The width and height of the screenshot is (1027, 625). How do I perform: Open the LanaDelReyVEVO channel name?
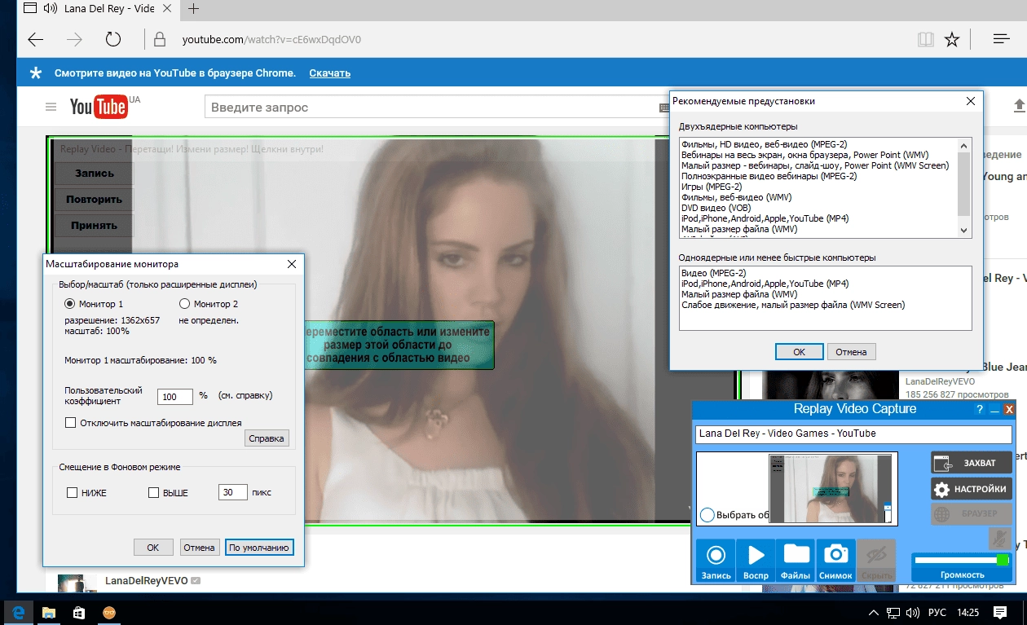tap(147, 581)
